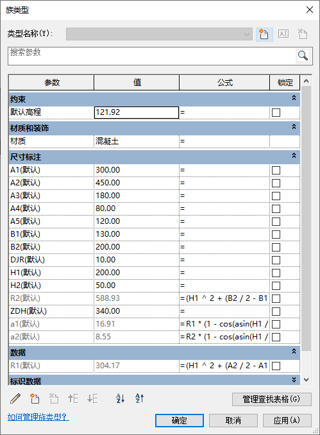Select the H1(默认) parameter name
The width and height of the screenshot is (320, 435).
click(x=26, y=273)
